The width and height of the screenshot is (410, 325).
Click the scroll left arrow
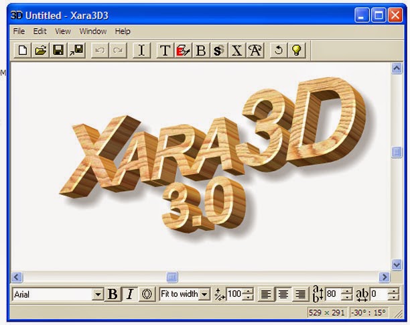pos(17,277)
